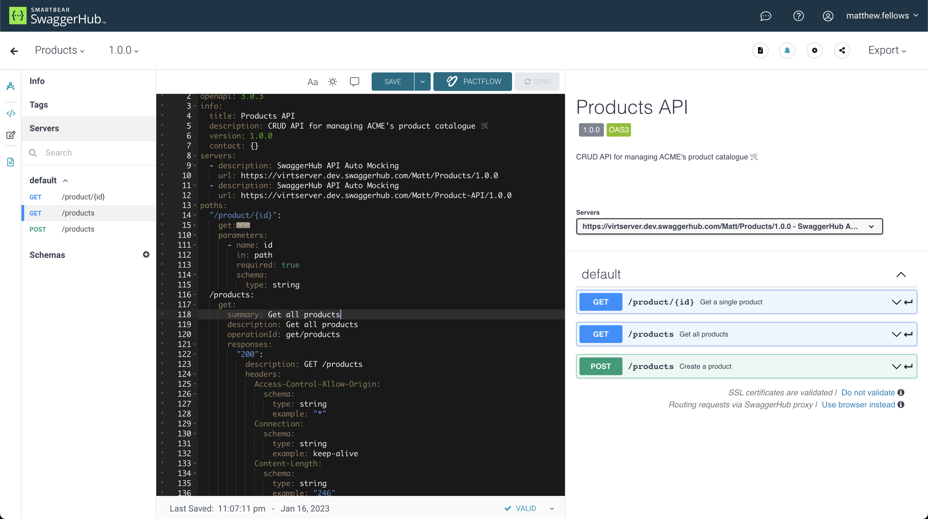
Task: Open the Export dropdown
Action: point(887,50)
